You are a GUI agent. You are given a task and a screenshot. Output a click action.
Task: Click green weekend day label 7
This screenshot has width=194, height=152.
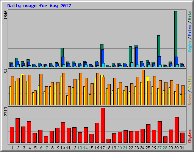pos(47,148)
